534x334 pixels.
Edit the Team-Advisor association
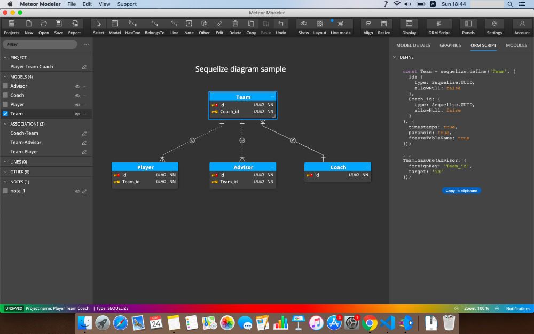[84, 143]
